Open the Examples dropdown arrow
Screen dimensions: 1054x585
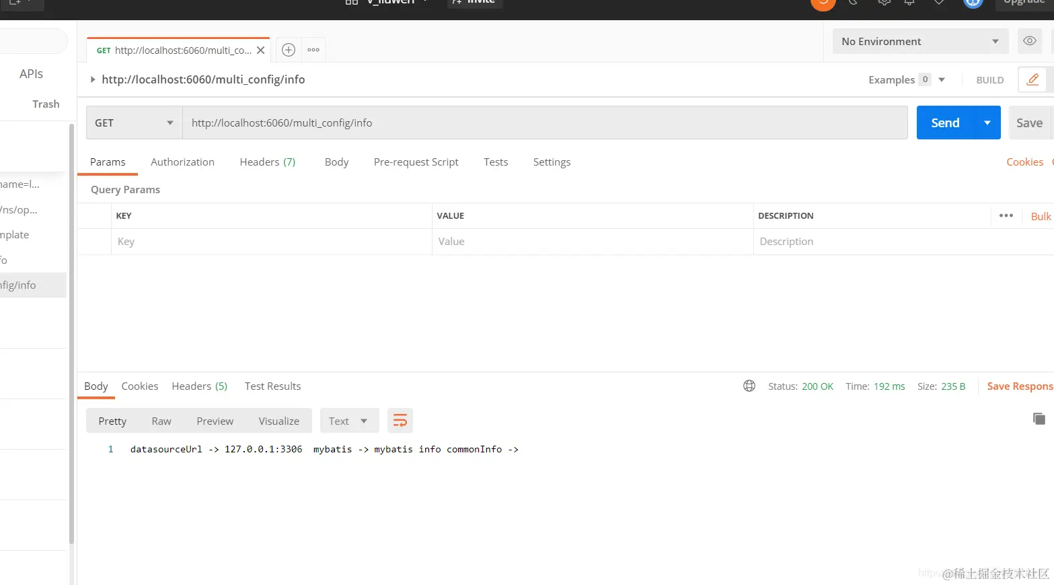pos(942,79)
